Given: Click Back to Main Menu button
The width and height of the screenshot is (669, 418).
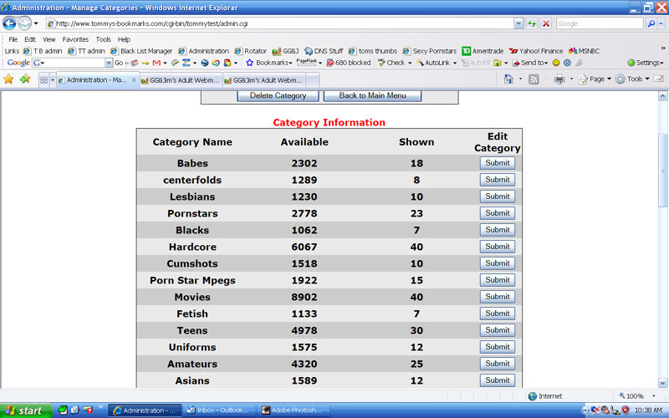Looking at the screenshot, I should pyautogui.click(x=372, y=95).
